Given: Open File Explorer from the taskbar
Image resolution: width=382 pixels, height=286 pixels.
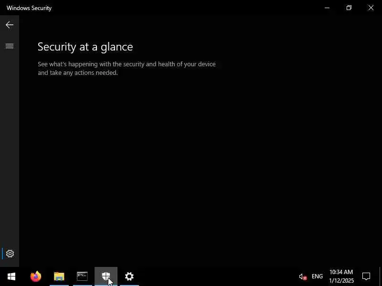Looking at the screenshot, I should (x=59, y=276).
